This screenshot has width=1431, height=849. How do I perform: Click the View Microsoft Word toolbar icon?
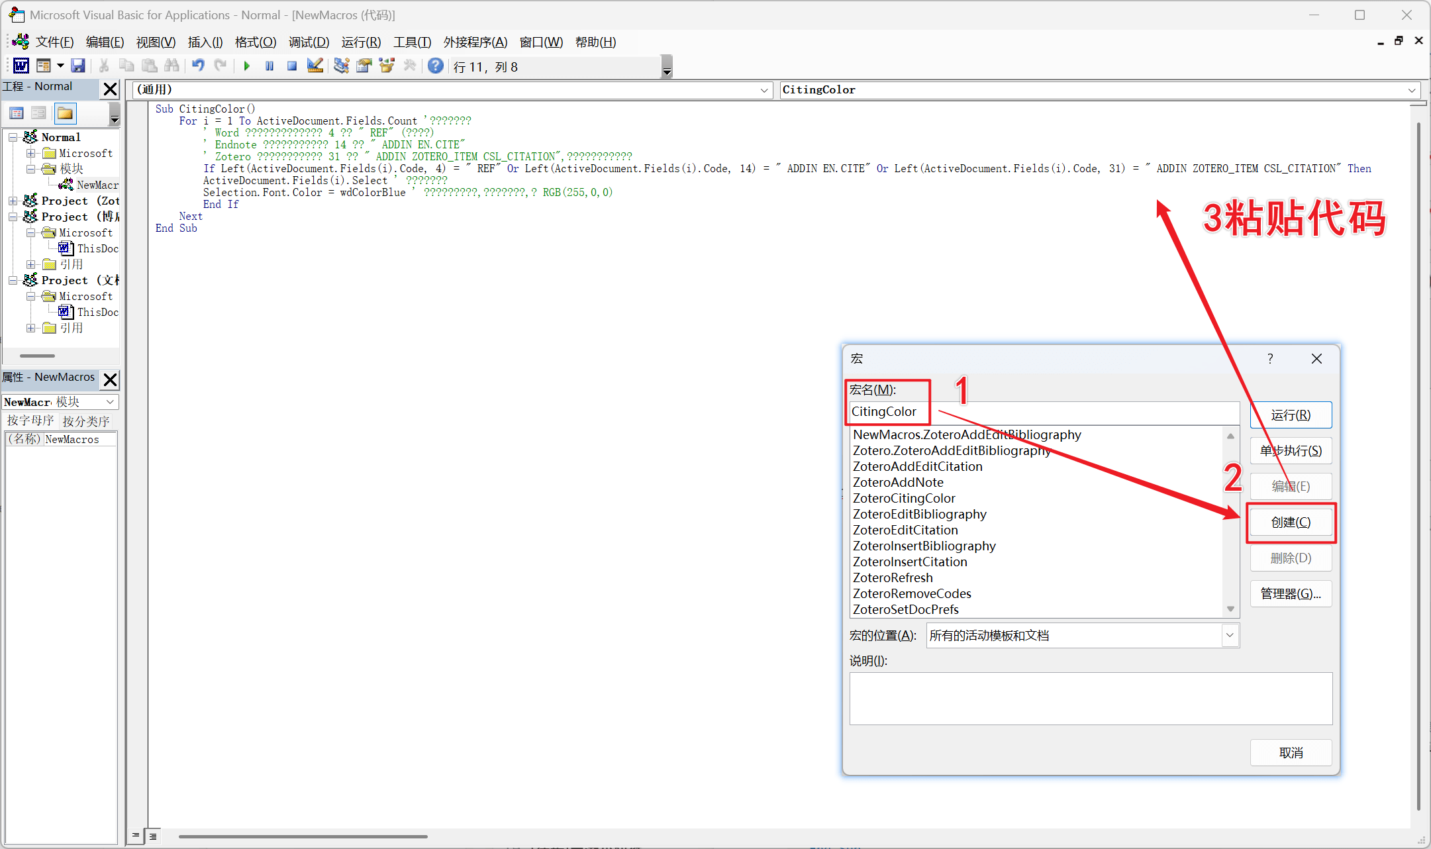[x=21, y=66]
